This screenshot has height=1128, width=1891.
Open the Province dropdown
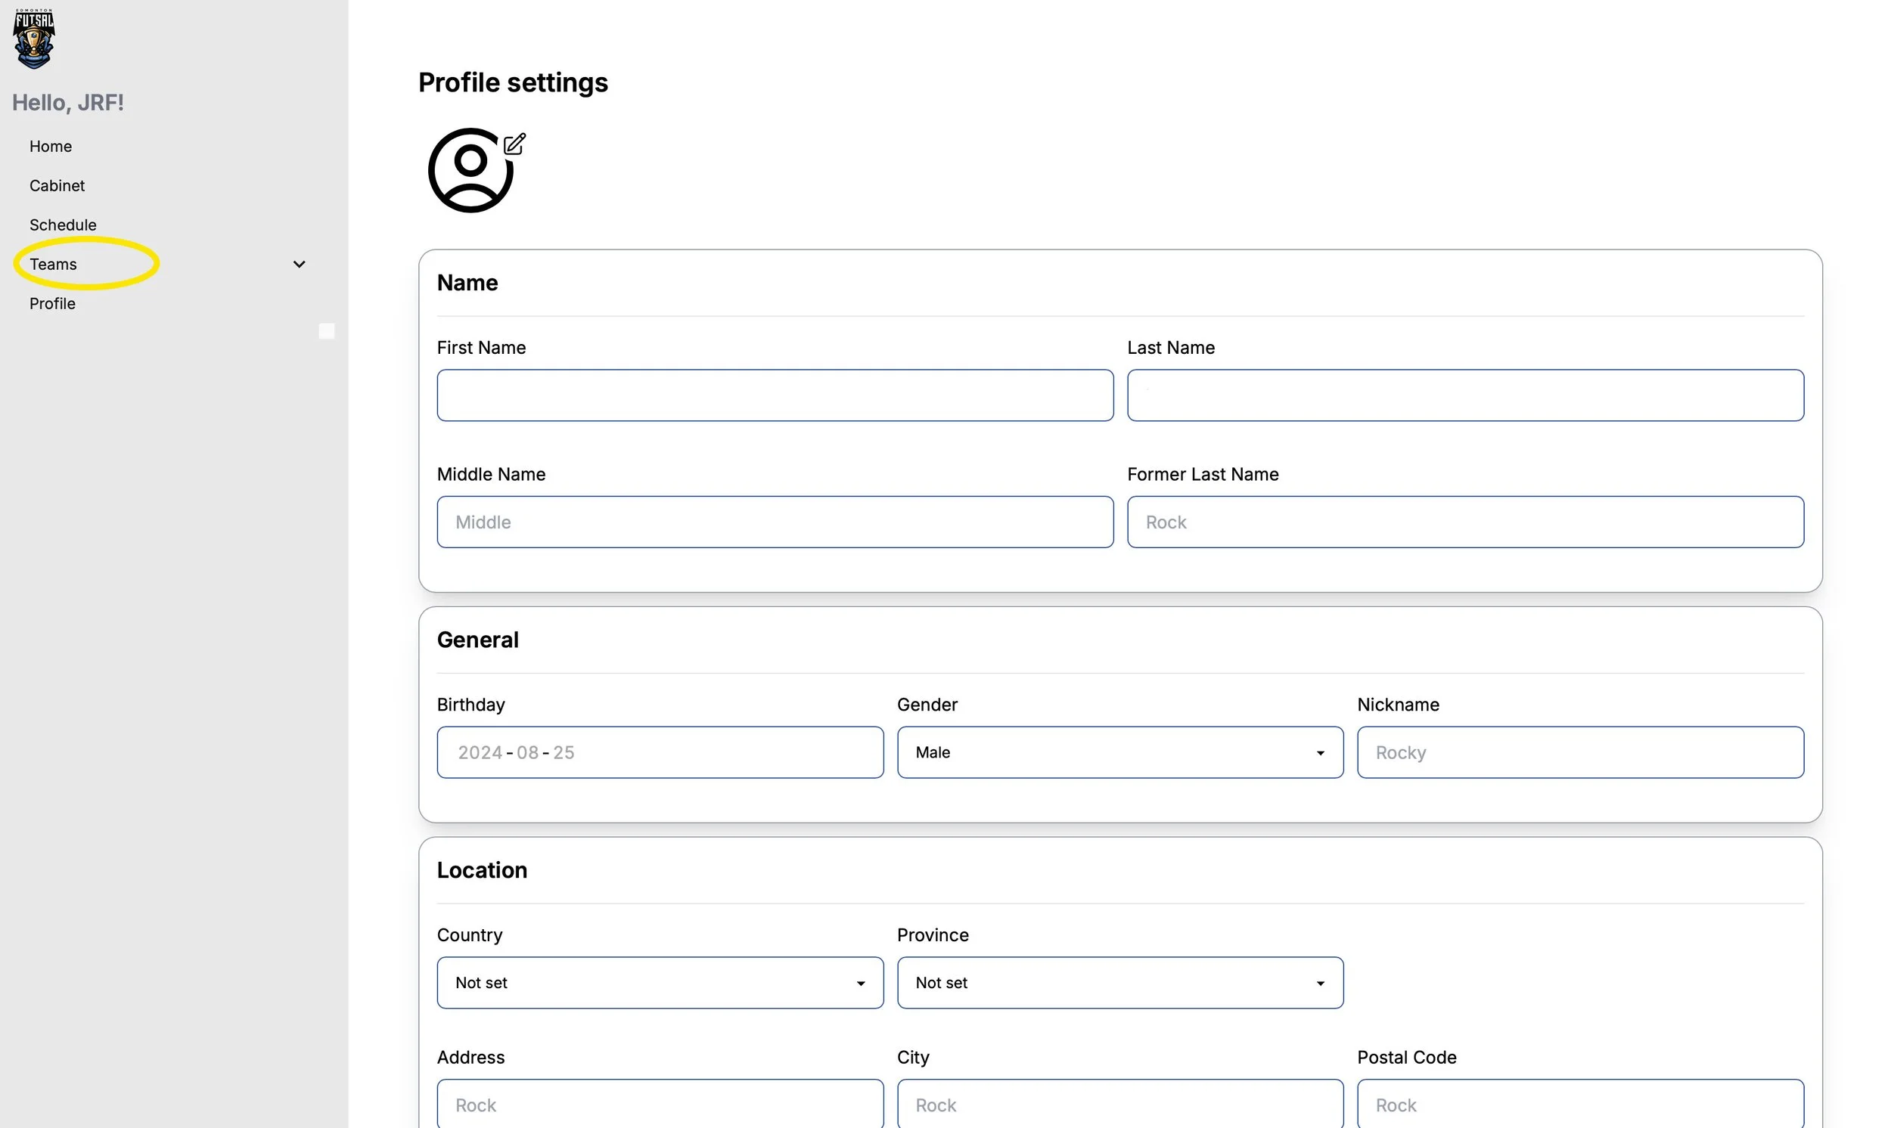[1119, 983]
